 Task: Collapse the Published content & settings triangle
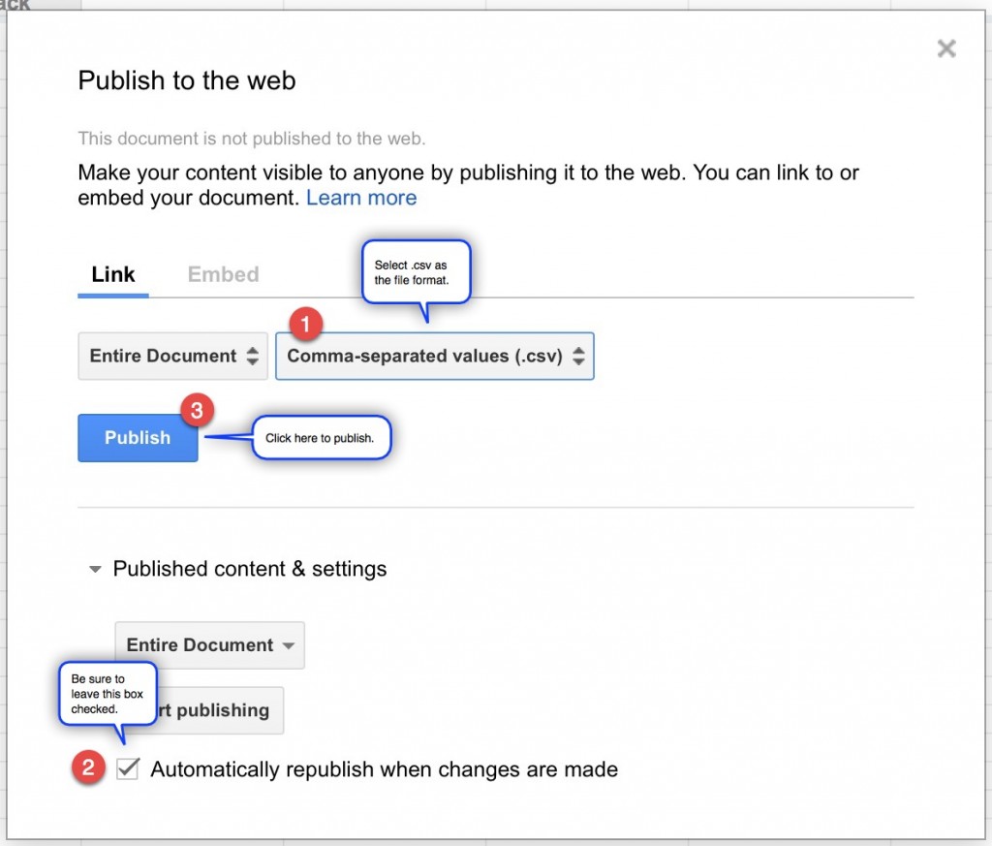(95, 570)
